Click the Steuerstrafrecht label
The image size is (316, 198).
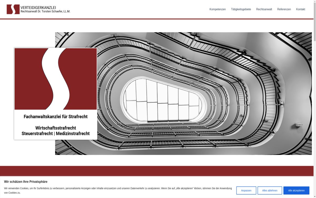37,134
